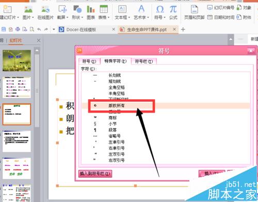Click the Table (表格) icon
Viewport: 258px width, 202px height.
[104, 9]
